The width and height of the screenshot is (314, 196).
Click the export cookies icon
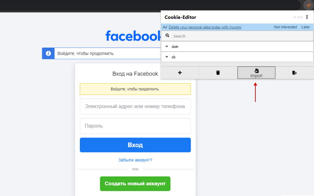coord(294,73)
